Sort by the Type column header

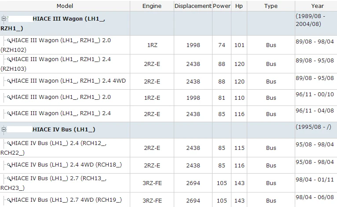pyautogui.click(x=271, y=6)
